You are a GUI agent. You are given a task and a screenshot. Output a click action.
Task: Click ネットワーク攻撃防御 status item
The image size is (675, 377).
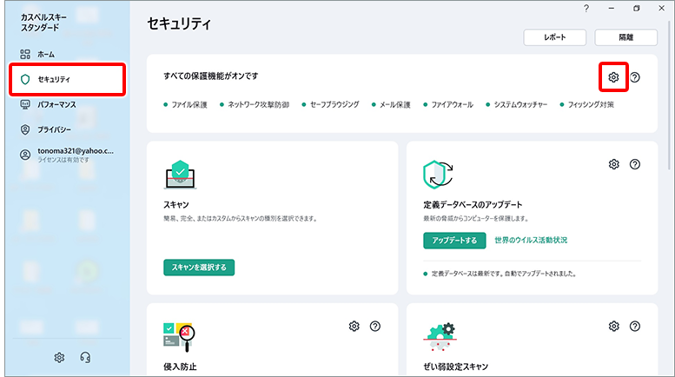click(x=255, y=104)
